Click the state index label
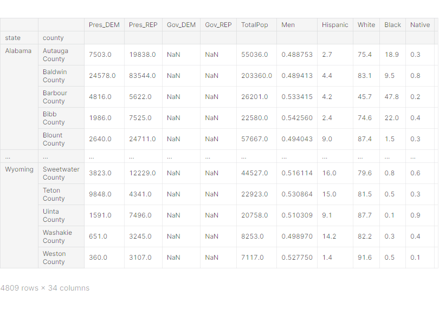Viewport: 439px width, 316px height. (12, 38)
